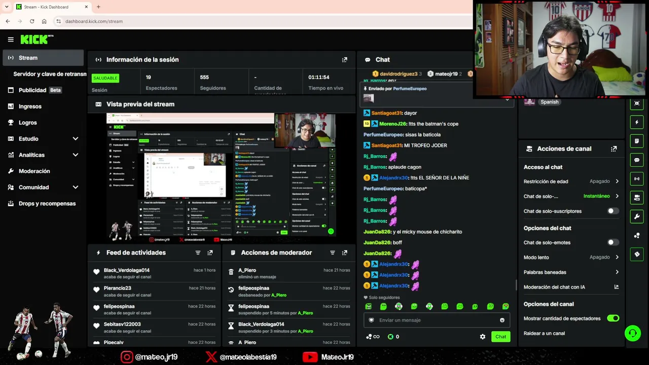Click the browser home button
This screenshot has width=649, height=365.
click(44, 21)
